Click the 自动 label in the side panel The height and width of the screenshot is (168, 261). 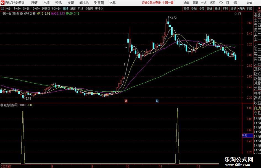point(257,108)
